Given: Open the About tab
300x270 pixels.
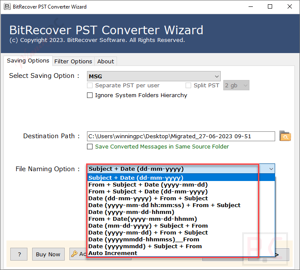Looking at the screenshot, I should coord(105,61).
